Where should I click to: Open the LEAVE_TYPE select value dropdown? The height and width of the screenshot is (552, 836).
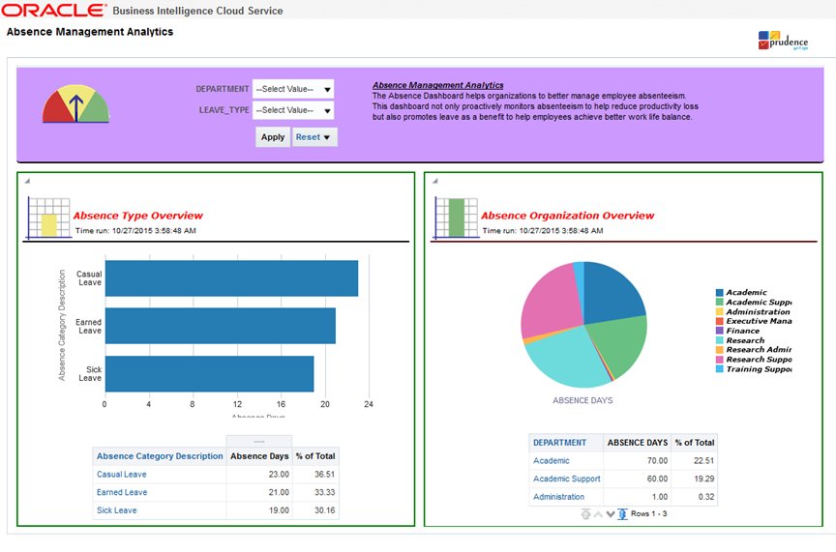click(293, 110)
